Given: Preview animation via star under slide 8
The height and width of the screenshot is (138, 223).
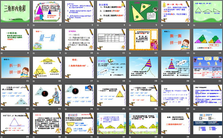Looking at the screenshot, I should [3, 53].
